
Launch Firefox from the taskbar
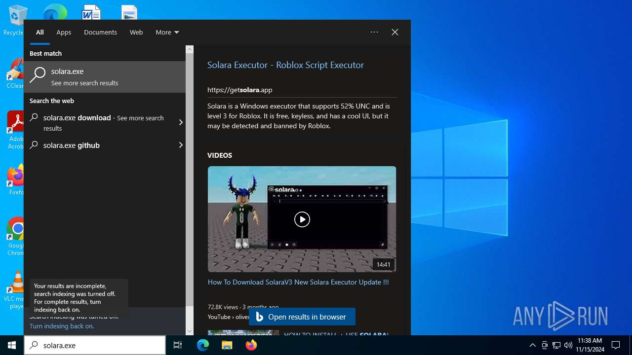point(251,345)
